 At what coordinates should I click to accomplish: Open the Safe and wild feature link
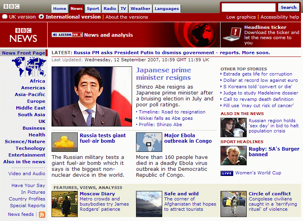(x=181, y=194)
